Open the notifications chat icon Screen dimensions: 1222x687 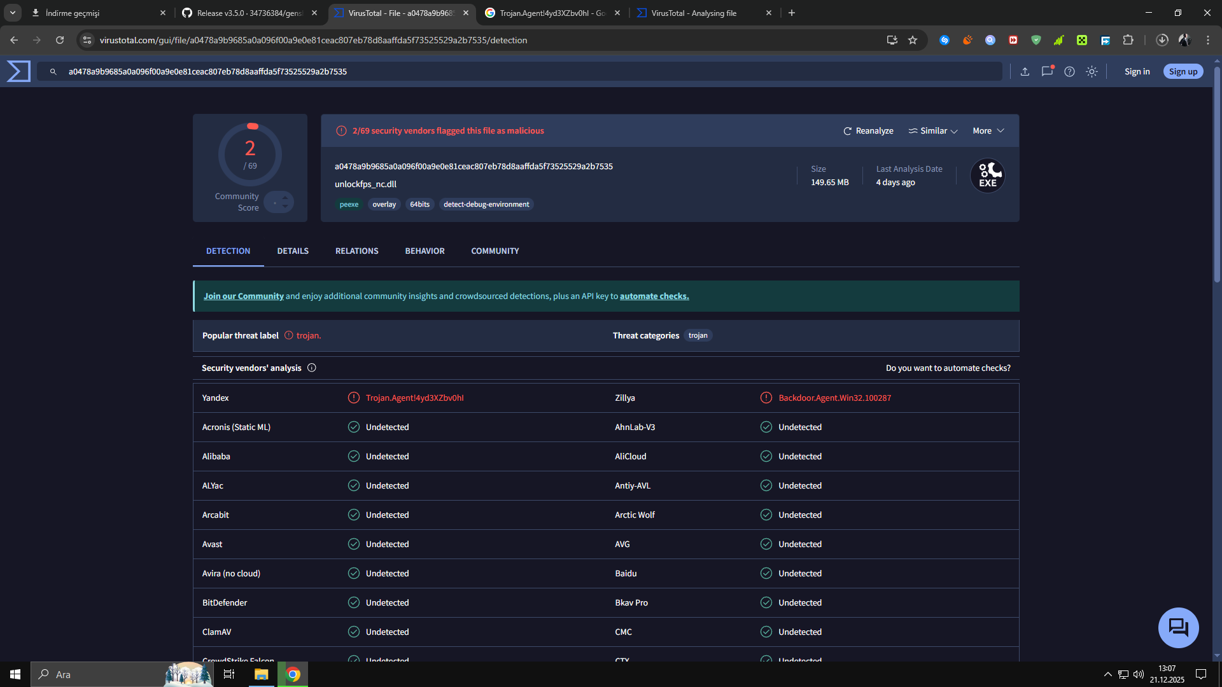point(1047,71)
